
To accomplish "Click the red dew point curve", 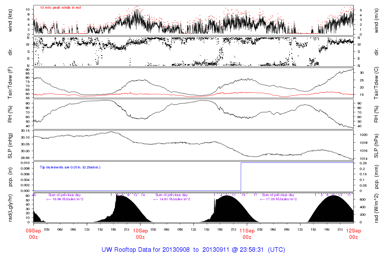I will tap(193, 95).
